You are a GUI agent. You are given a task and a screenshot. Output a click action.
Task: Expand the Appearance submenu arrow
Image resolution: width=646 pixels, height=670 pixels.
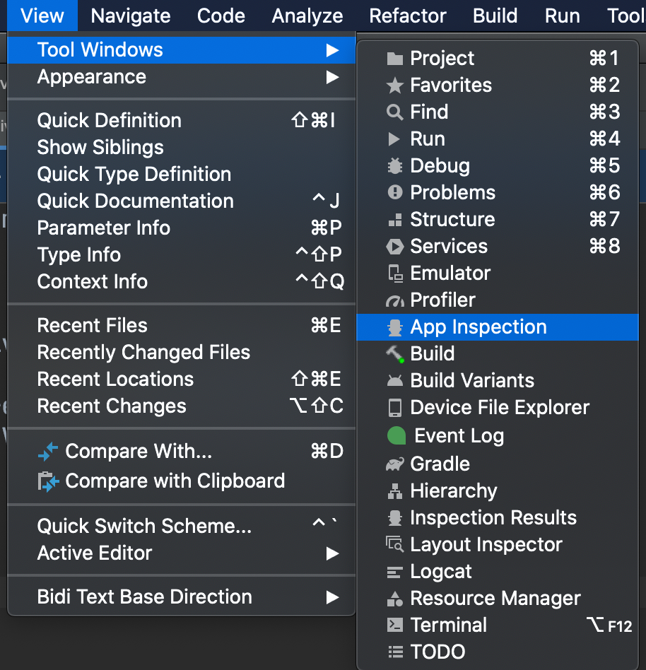tap(332, 77)
